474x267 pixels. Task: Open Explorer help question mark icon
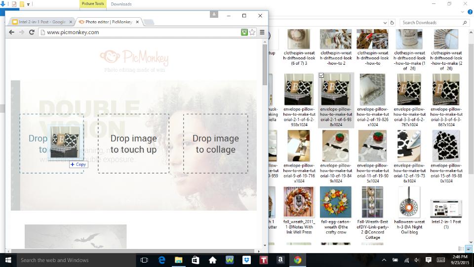point(470,12)
